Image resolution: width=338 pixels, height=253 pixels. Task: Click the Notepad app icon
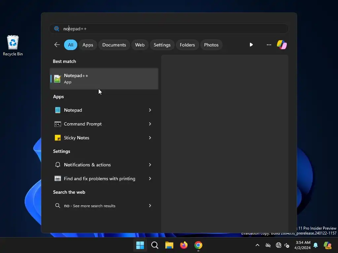pyautogui.click(x=57, y=110)
